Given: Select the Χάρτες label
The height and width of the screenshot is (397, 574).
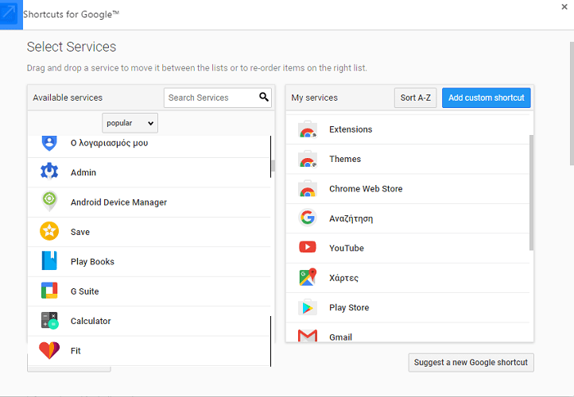Looking at the screenshot, I should 343,278.
